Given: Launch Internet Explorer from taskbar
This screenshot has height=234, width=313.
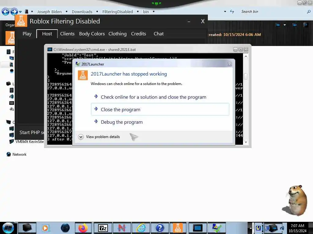Looking at the screenshot, I should coord(141,228).
